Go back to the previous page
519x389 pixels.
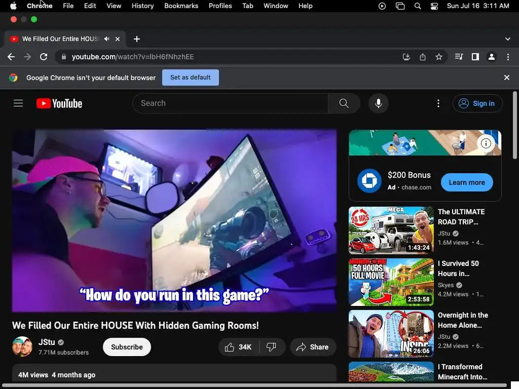click(11, 57)
